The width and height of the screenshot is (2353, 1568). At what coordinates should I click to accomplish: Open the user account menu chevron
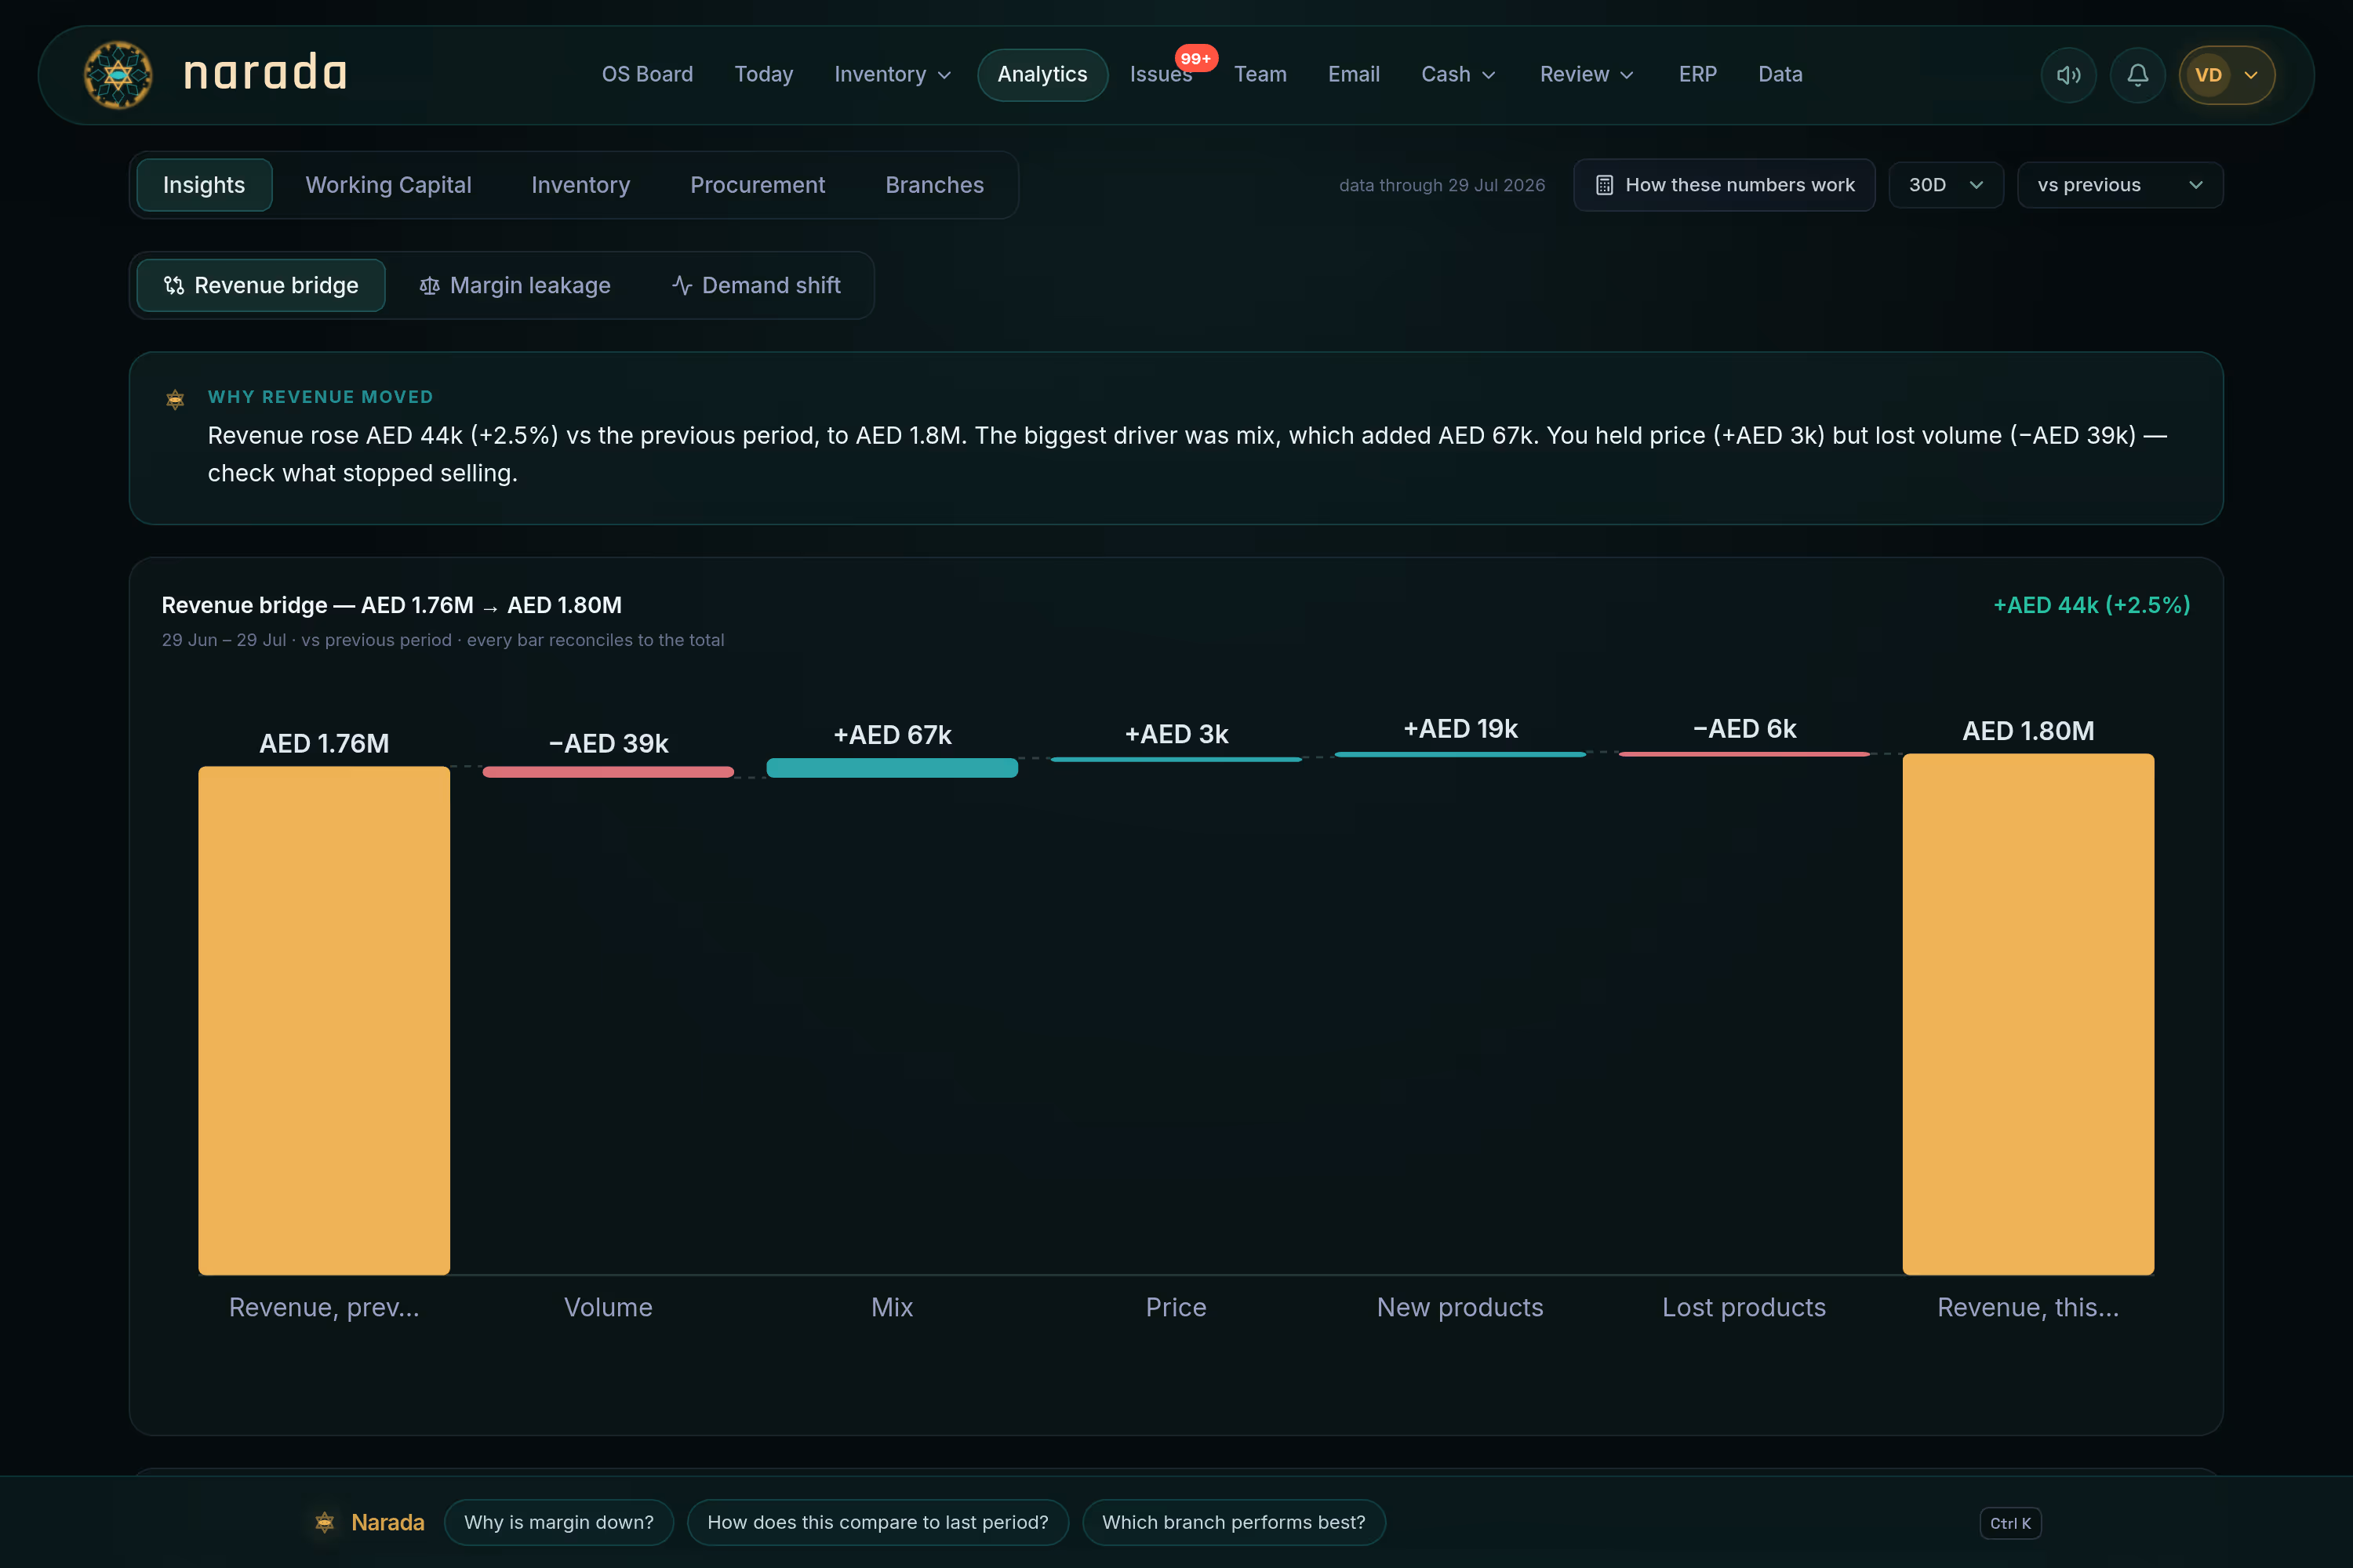click(x=2251, y=75)
